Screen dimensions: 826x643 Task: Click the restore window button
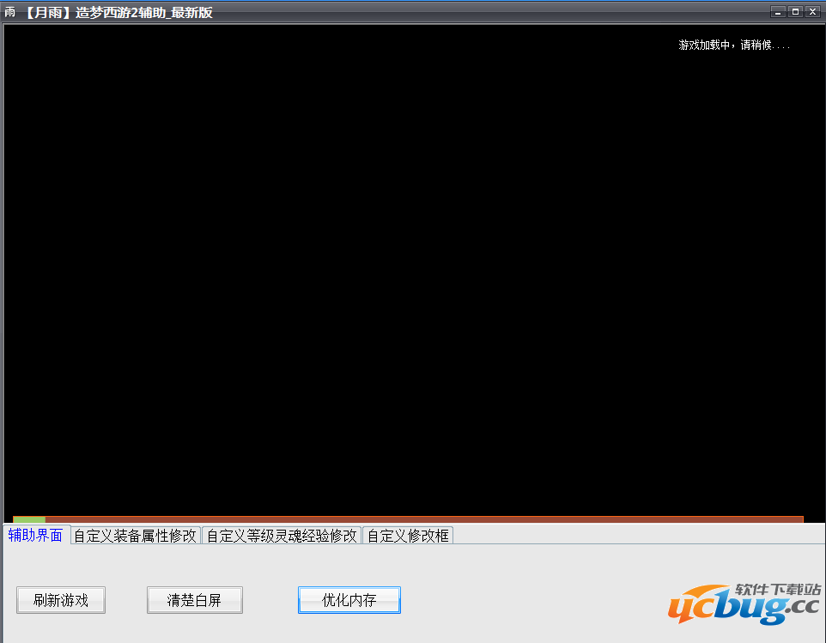[x=794, y=12]
